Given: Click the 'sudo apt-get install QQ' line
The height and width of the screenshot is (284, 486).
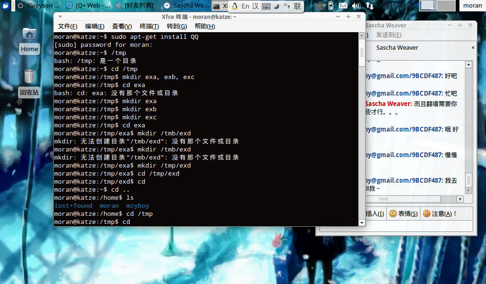Looking at the screenshot, I should pos(126,37).
